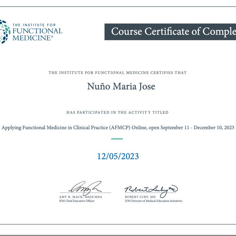This screenshot has width=236, height=236.
Task: Click 'IFM Chief Executive Officer' title
Action: 77,201
